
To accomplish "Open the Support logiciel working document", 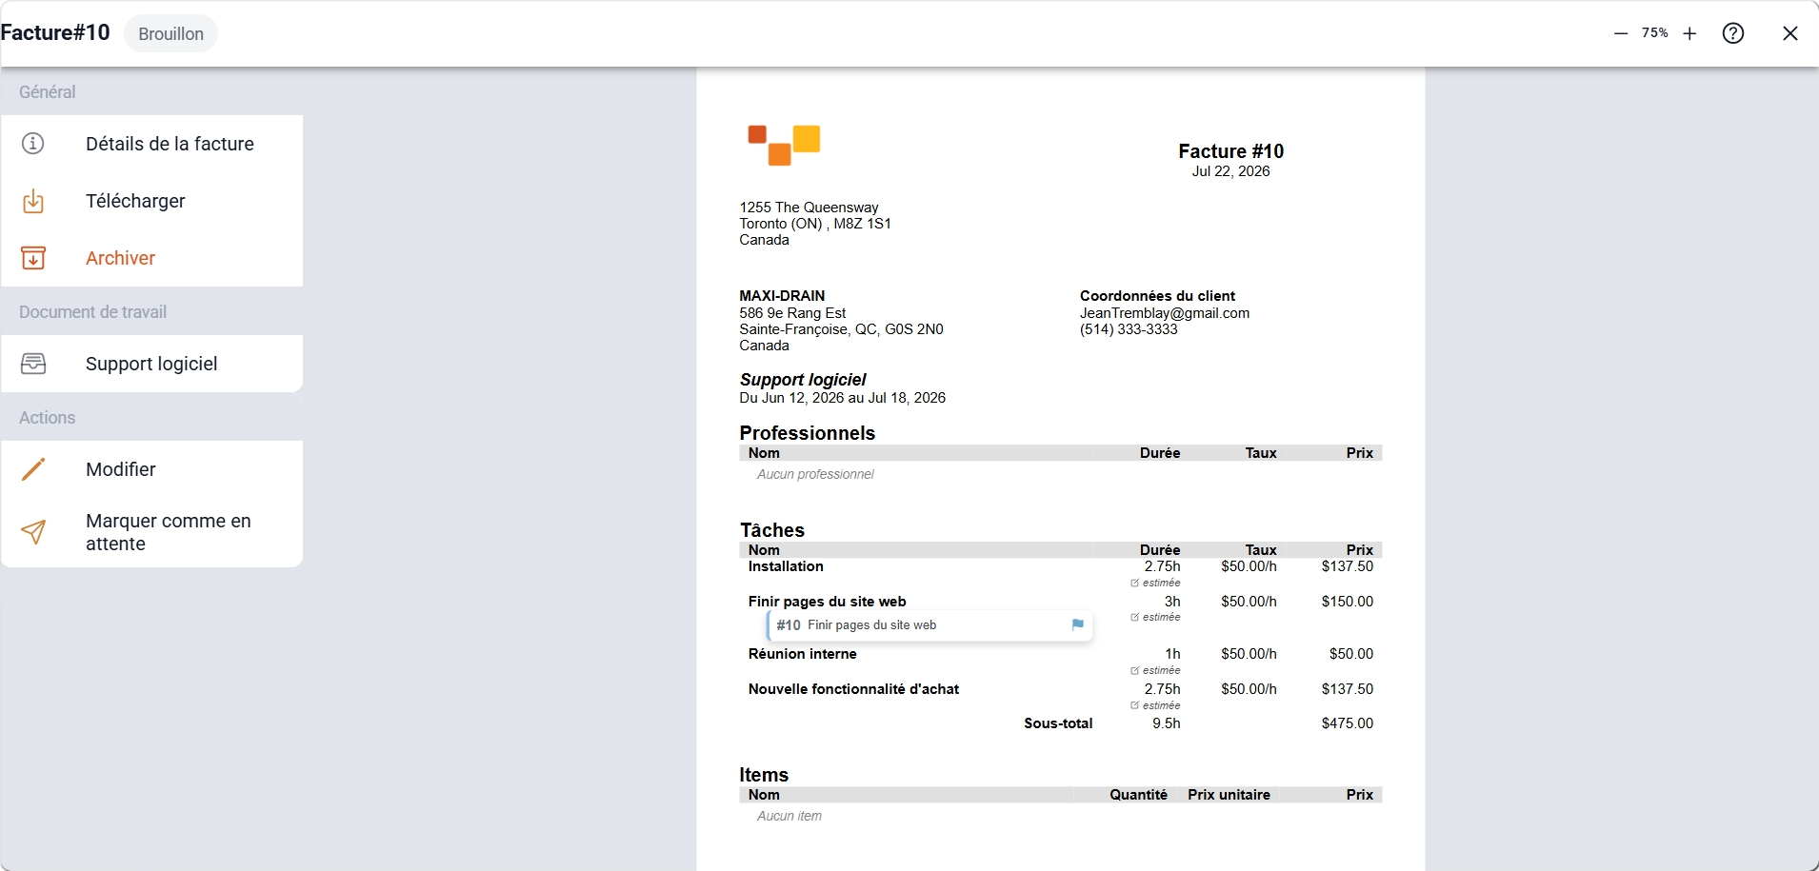I will [x=152, y=364].
